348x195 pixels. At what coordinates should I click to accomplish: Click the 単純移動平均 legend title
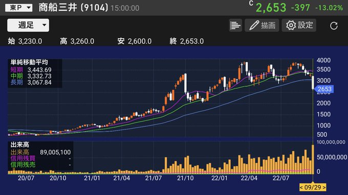point(29,62)
